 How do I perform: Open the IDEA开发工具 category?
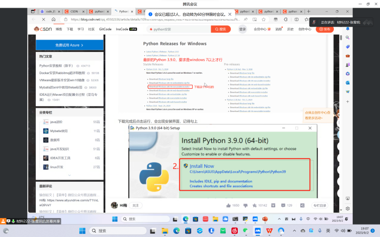(x=60, y=158)
